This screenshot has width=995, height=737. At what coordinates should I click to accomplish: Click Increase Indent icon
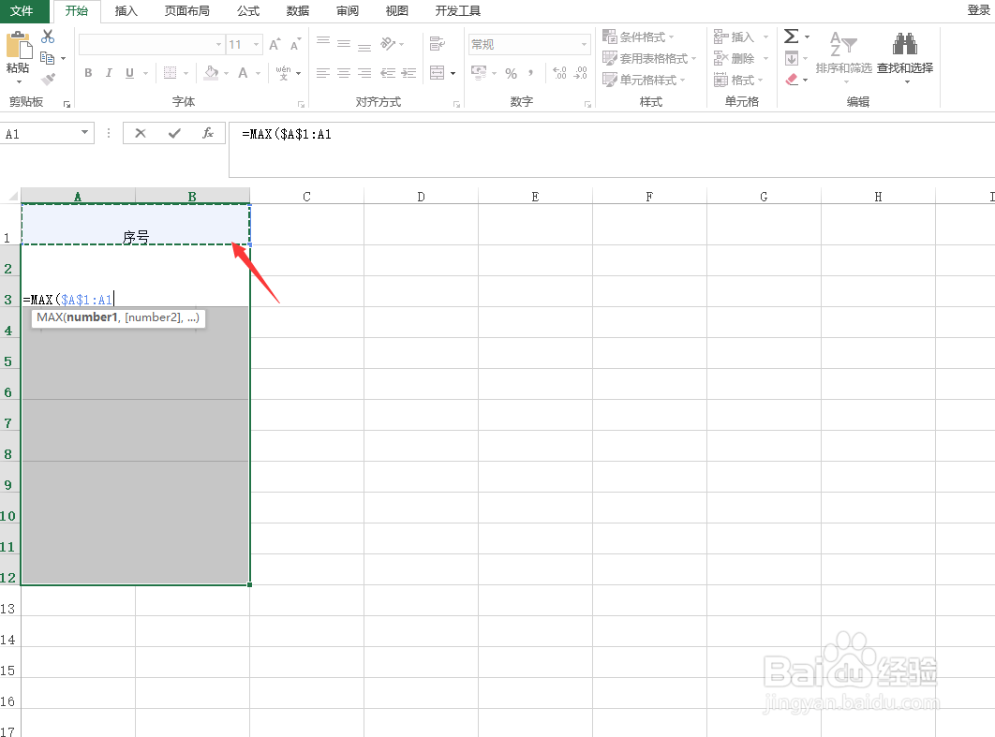[x=408, y=73]
